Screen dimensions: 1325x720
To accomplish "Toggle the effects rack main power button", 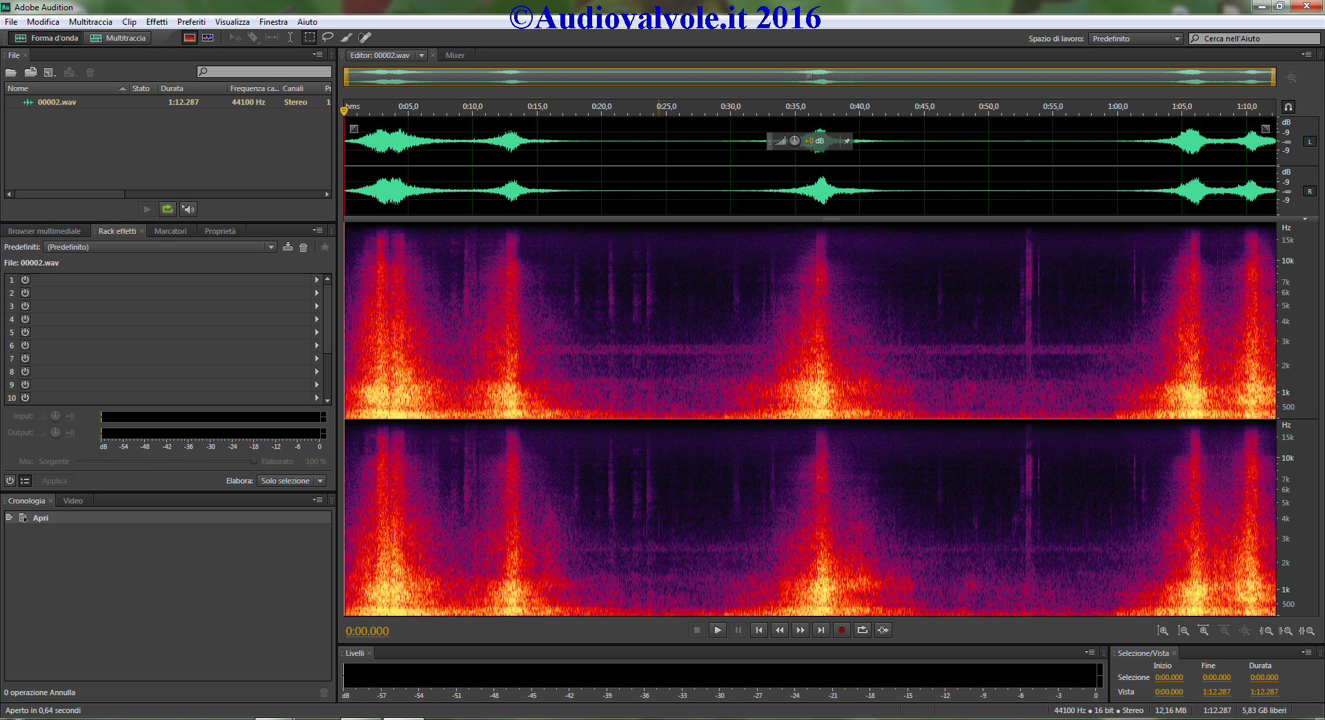I will click(10, 481).
